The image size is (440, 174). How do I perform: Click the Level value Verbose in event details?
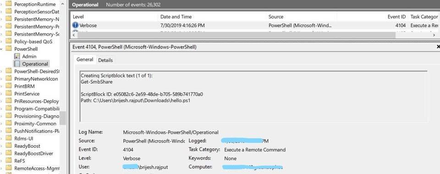tap(132, 158)
